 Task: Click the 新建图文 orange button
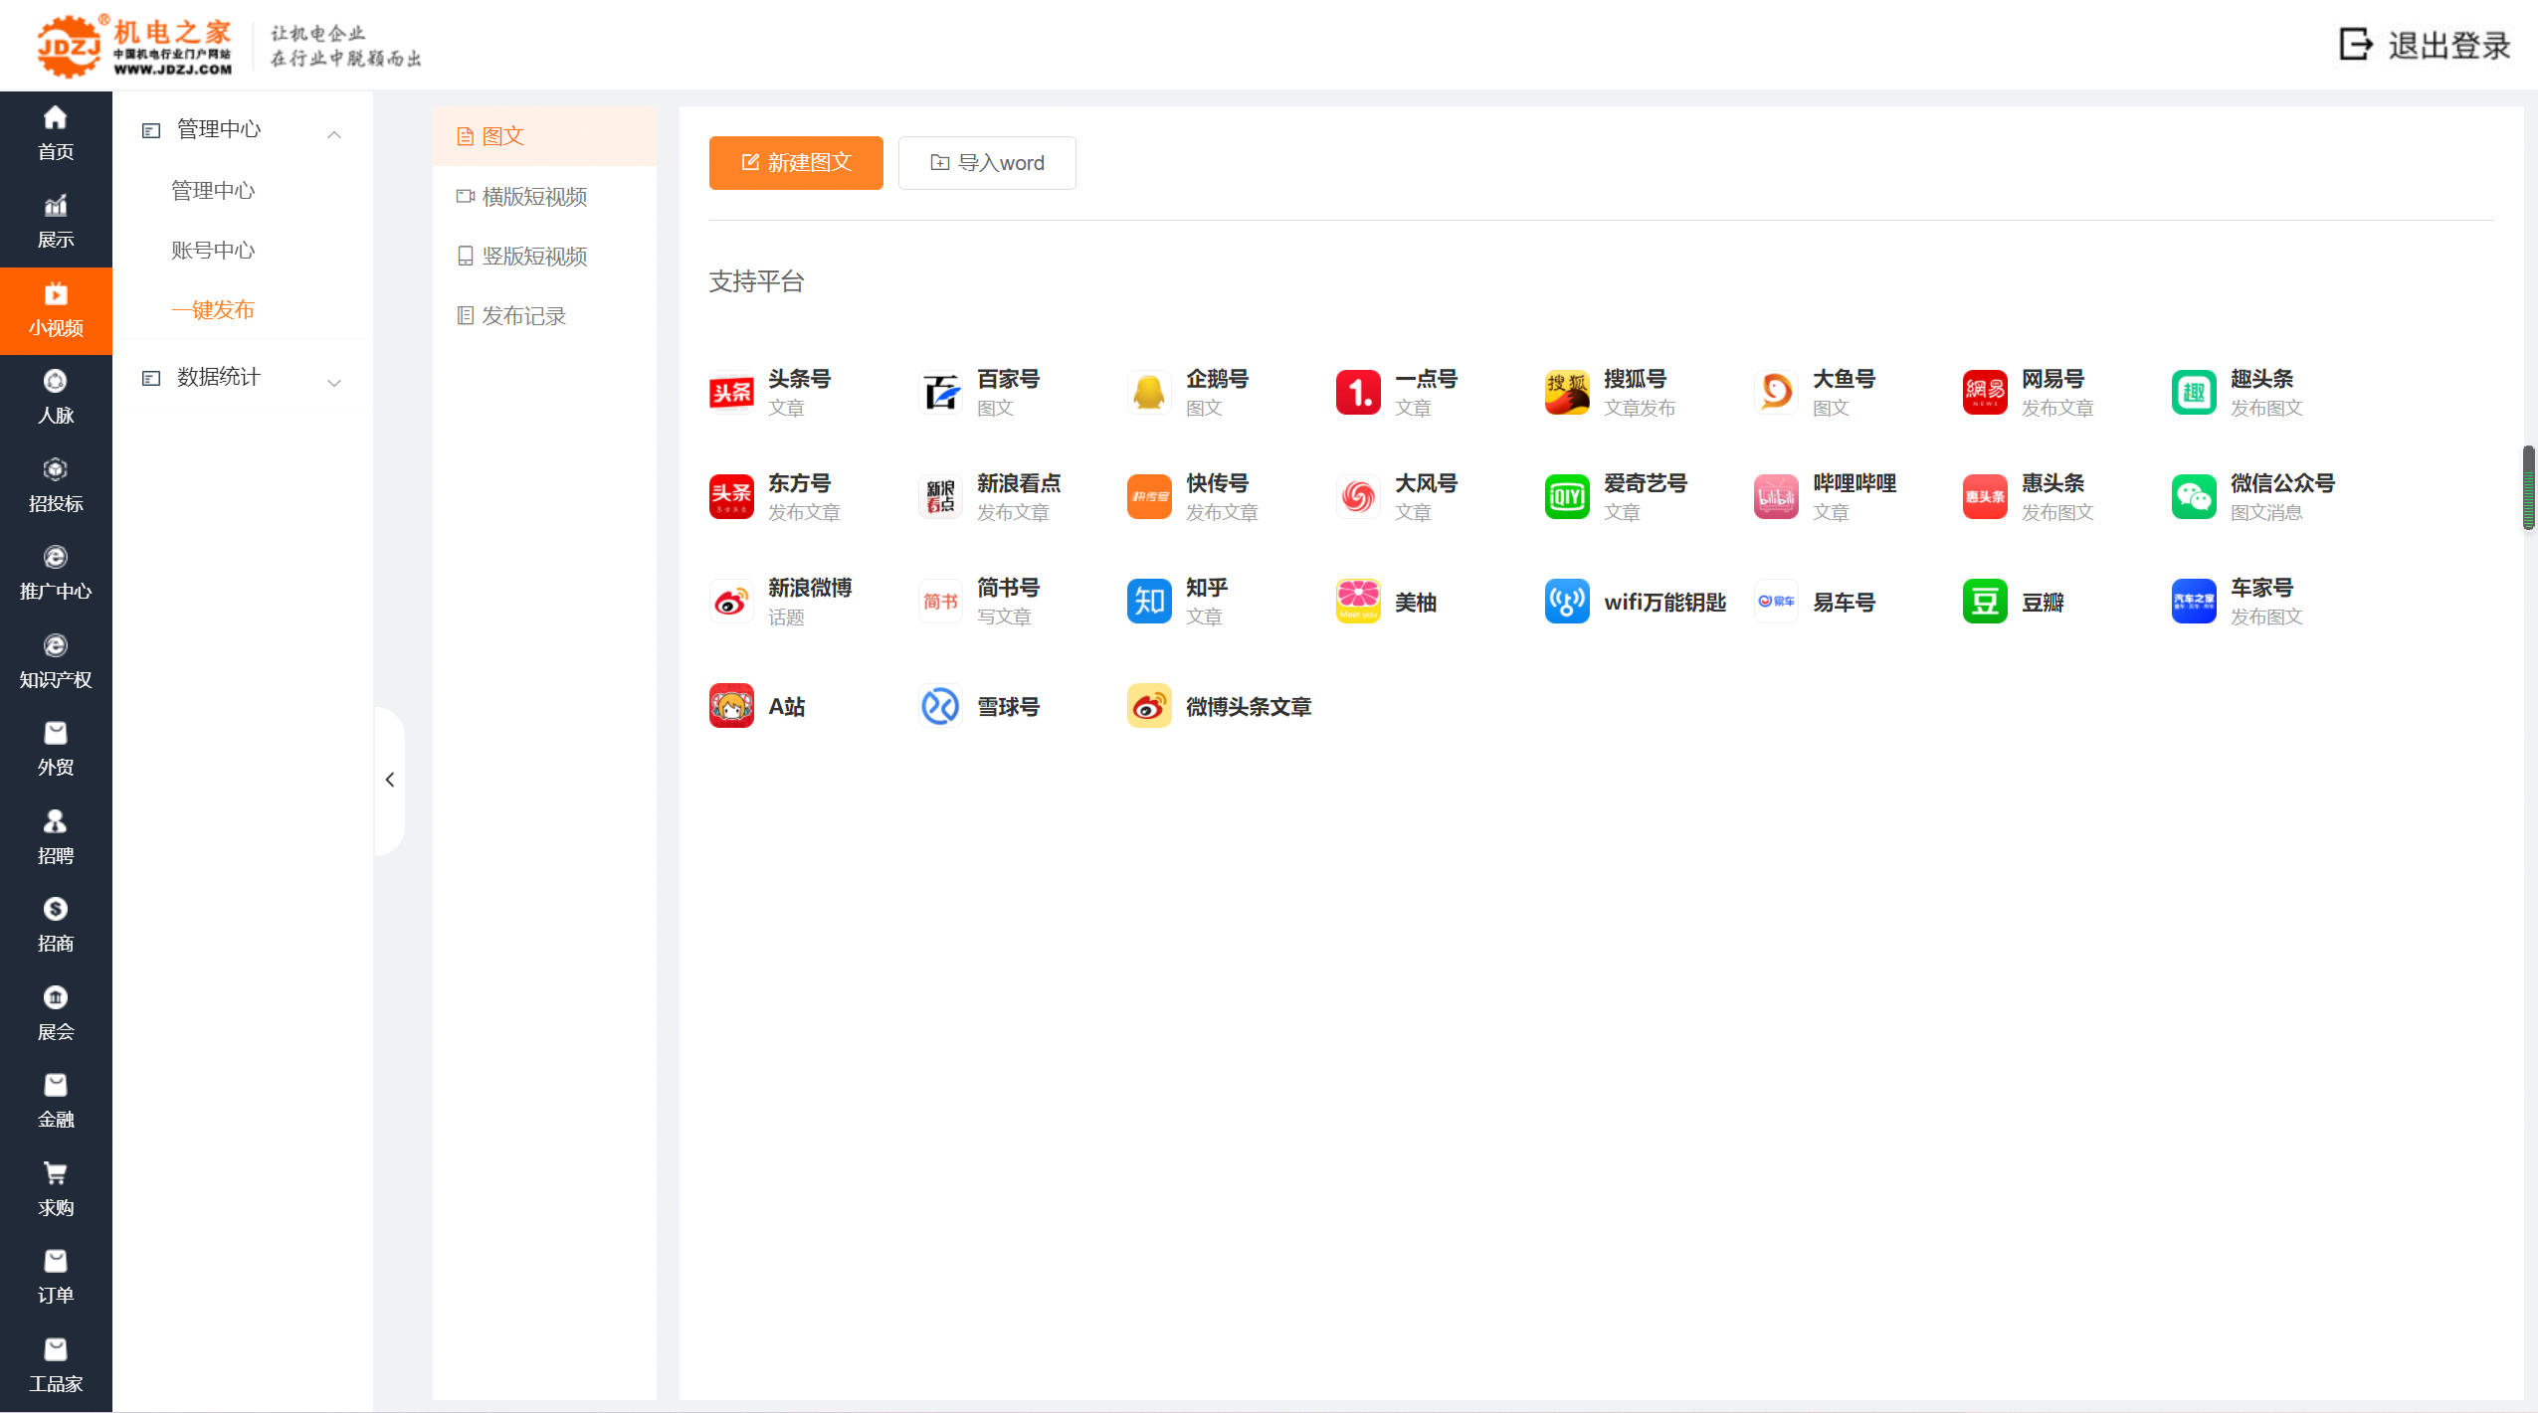(796, 163)
